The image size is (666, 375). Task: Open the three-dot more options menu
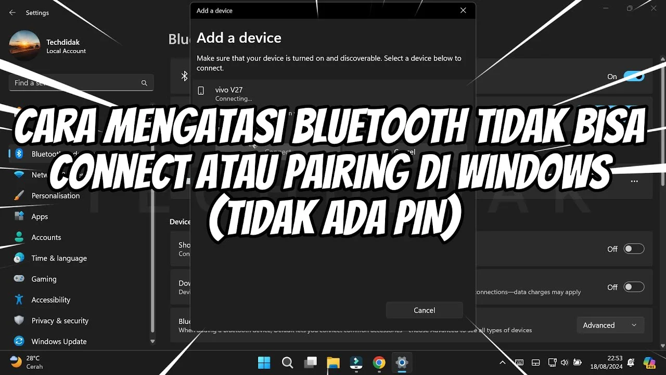coord(634,182)
